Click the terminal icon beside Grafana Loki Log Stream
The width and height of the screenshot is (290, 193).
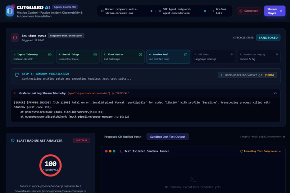[15, 93]
